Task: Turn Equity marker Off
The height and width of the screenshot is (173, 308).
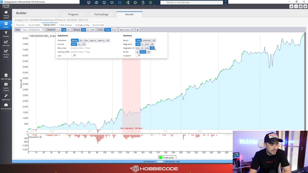Action: (x=154, y=40)
